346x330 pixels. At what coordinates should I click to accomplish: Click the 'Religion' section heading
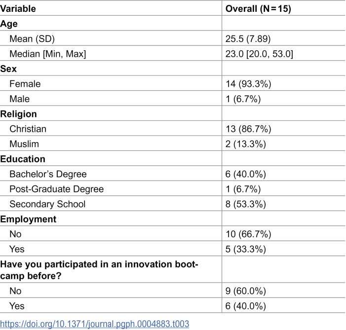[18, 114]
